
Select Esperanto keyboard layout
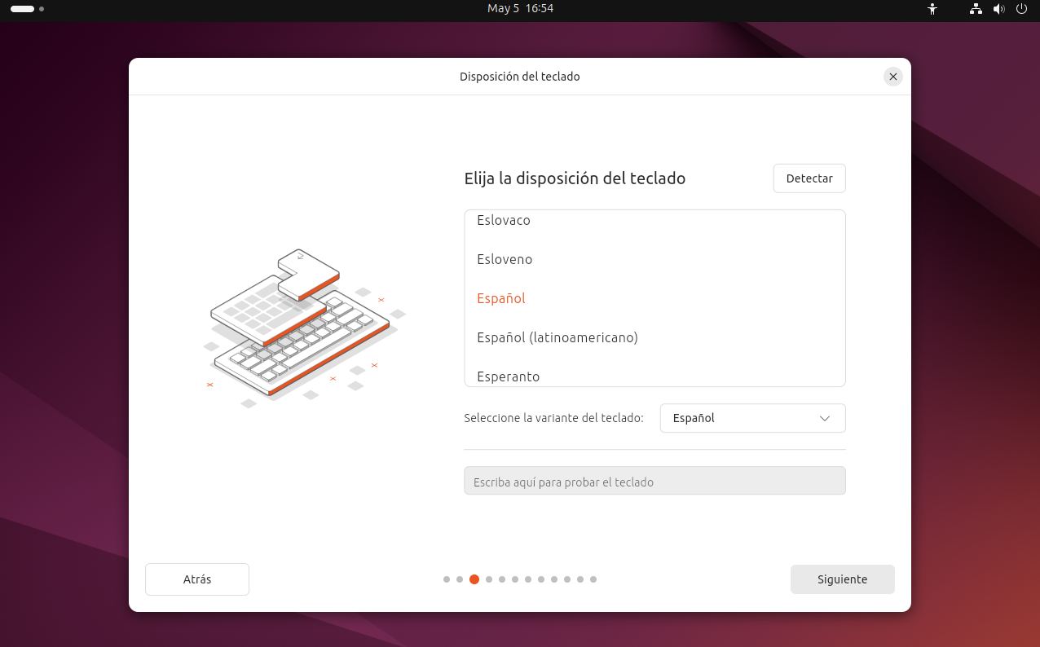pos(508,376)
